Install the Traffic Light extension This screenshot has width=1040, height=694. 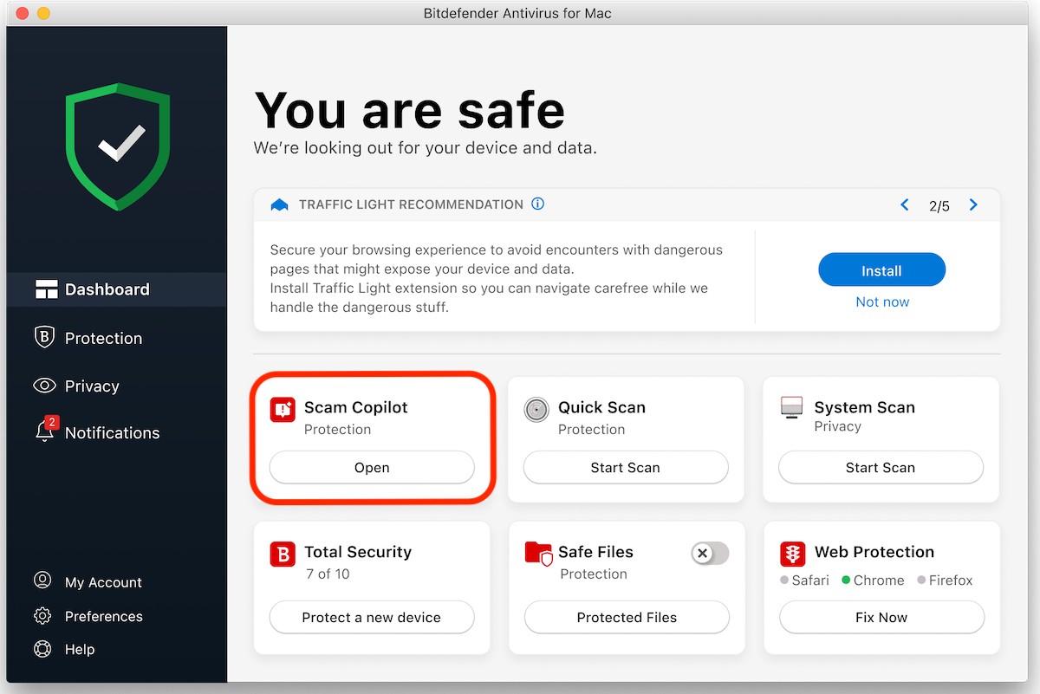click(x=881, y=269)
